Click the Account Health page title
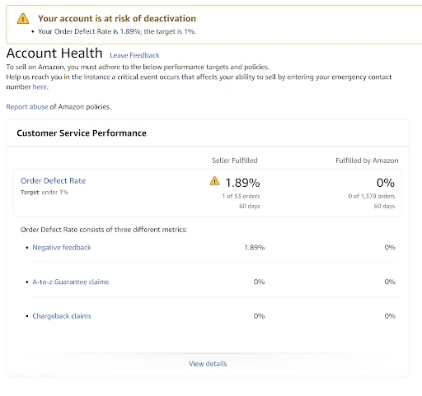The height and width of the screenshot is (396, 422). 54,53
